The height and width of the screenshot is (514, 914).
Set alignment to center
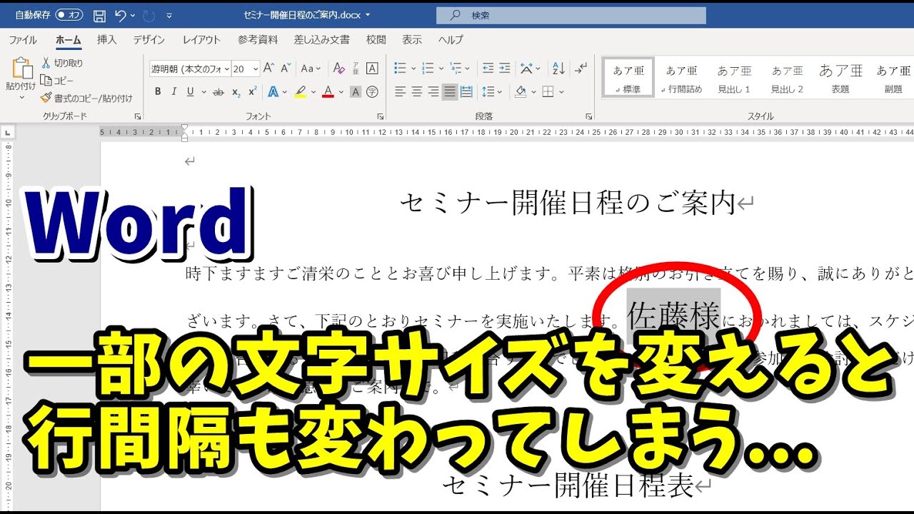[x=416, y=91]
